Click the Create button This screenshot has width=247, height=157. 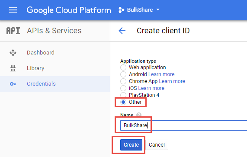click(x=131, y=145)
